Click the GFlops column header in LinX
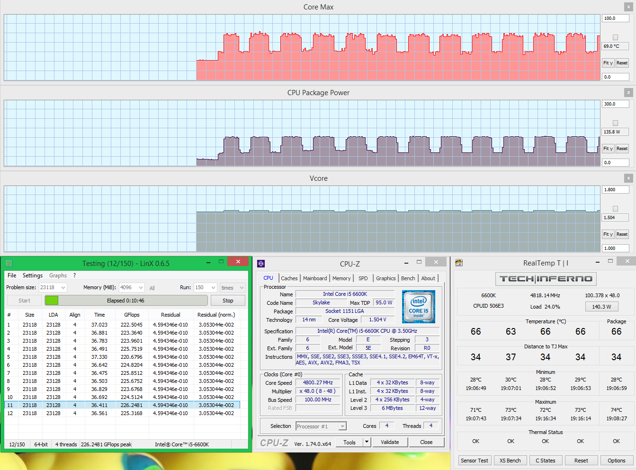636x470 pixels. coord(132,315)
